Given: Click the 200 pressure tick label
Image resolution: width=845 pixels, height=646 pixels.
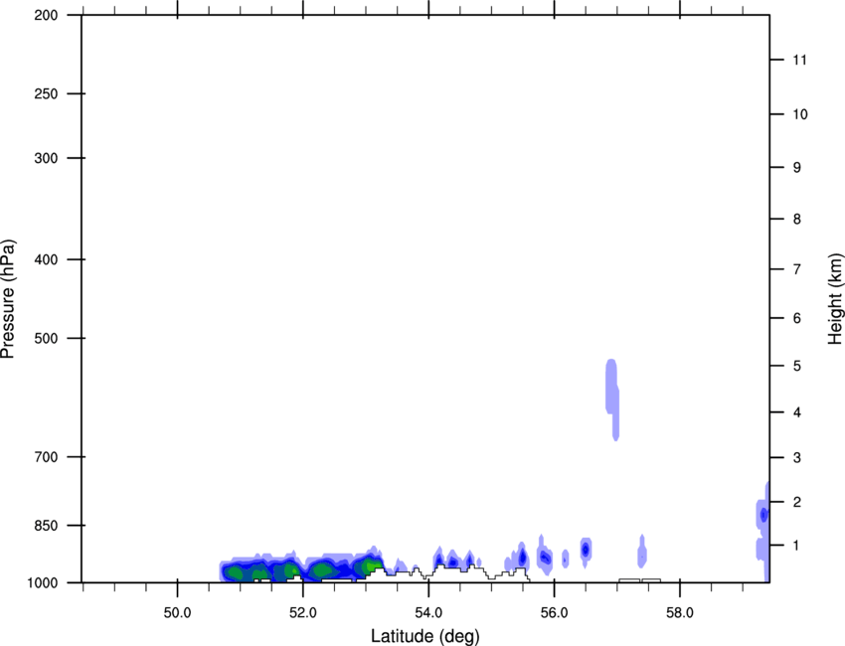Looking at the screenshot, I should tap(46, 15).
